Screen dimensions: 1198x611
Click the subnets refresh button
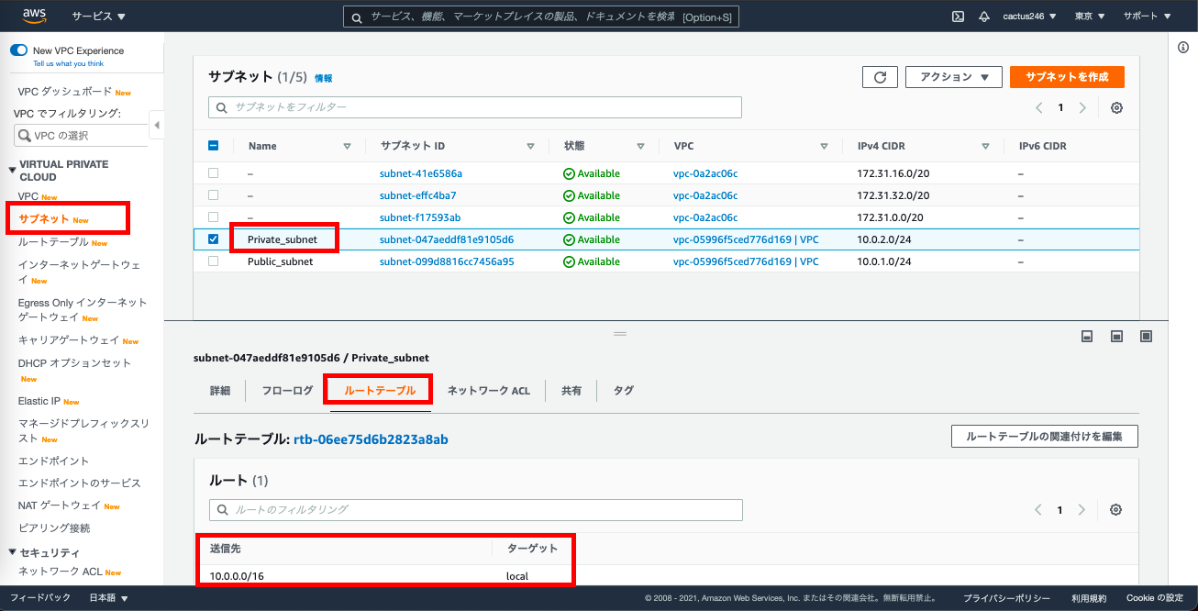click(x=880, y=77)
